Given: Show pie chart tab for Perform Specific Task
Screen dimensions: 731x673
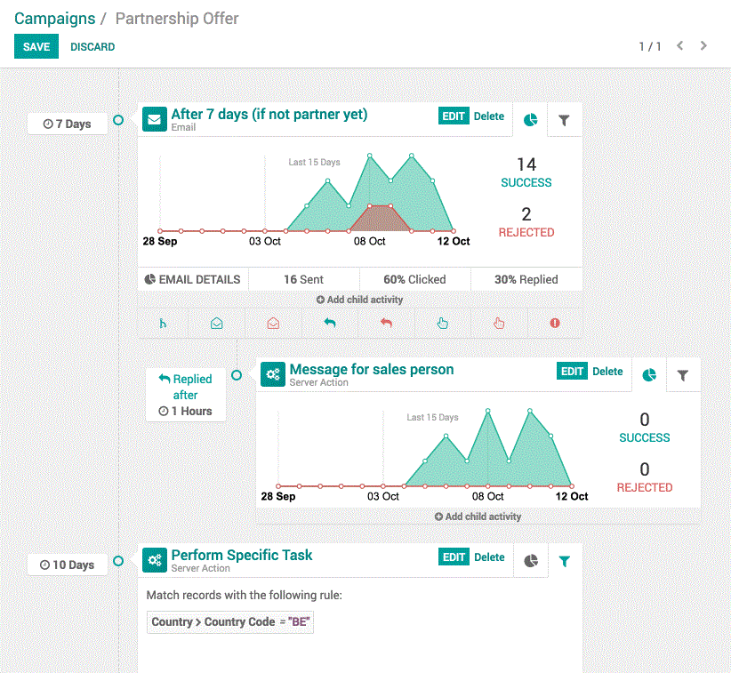Looking at the screenshot, I should (x=531, y=561).
